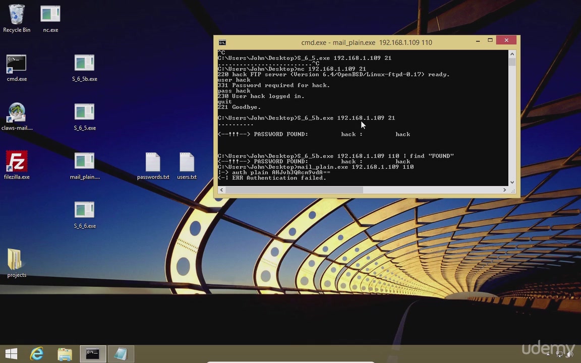Select the claws-mail desktop shortcut
Screen dimensions: 581x363
click(x=17, y=116)
